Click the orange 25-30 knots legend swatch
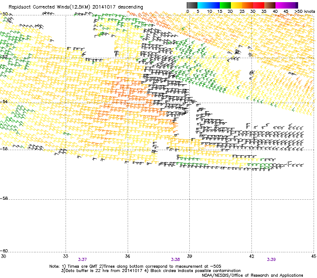Image resolution: width=317 pixels, height=278 pixels. pyautogui.click(x=248, y=5)
